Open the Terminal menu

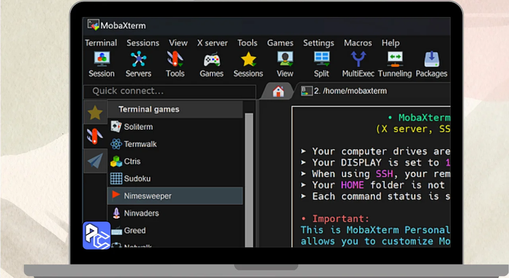tap(101, 43)
